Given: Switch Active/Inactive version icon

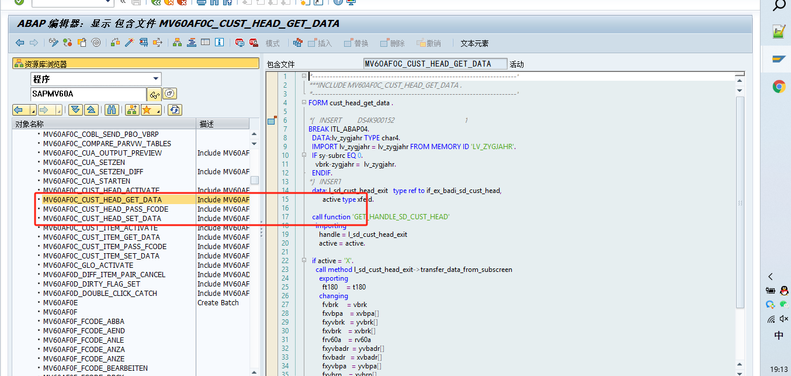Looking at the screenshot, I should (68, 43).
